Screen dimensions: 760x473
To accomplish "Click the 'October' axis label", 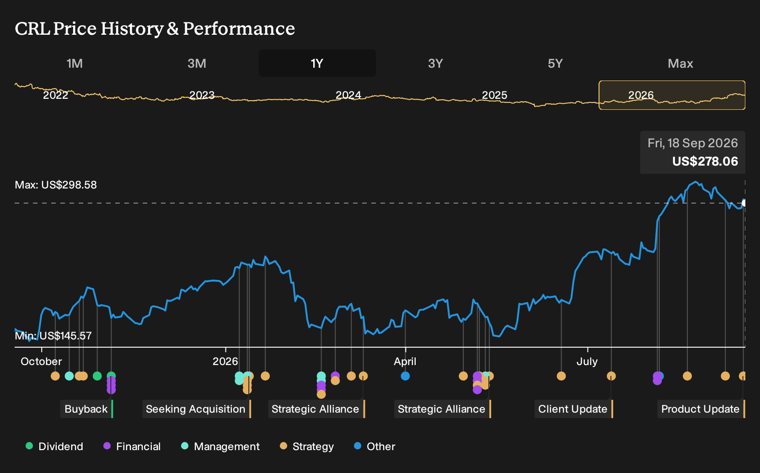I will pos(41,361).
